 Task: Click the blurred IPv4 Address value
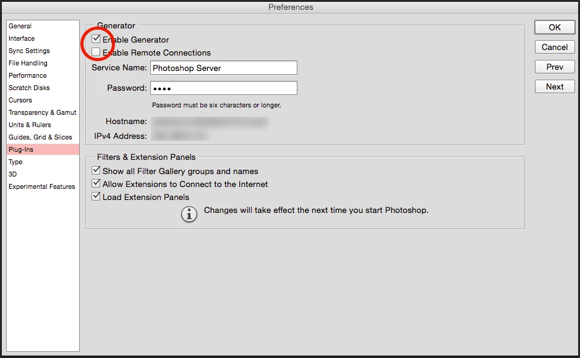tap(180, 136)
